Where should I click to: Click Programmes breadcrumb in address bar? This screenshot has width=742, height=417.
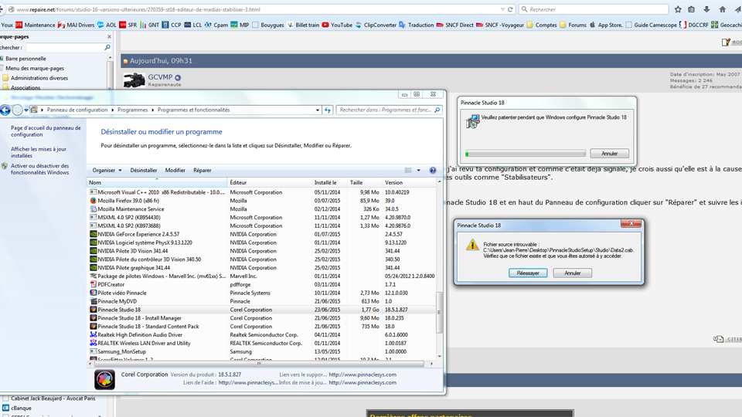click(x=132, y=110)
